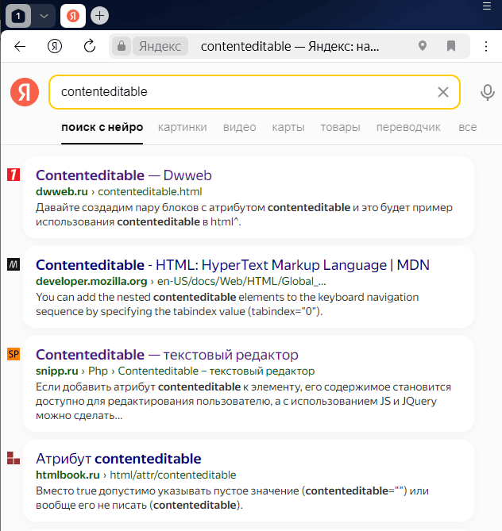Open snipp.ru domain link

click(x=57, y=371)
